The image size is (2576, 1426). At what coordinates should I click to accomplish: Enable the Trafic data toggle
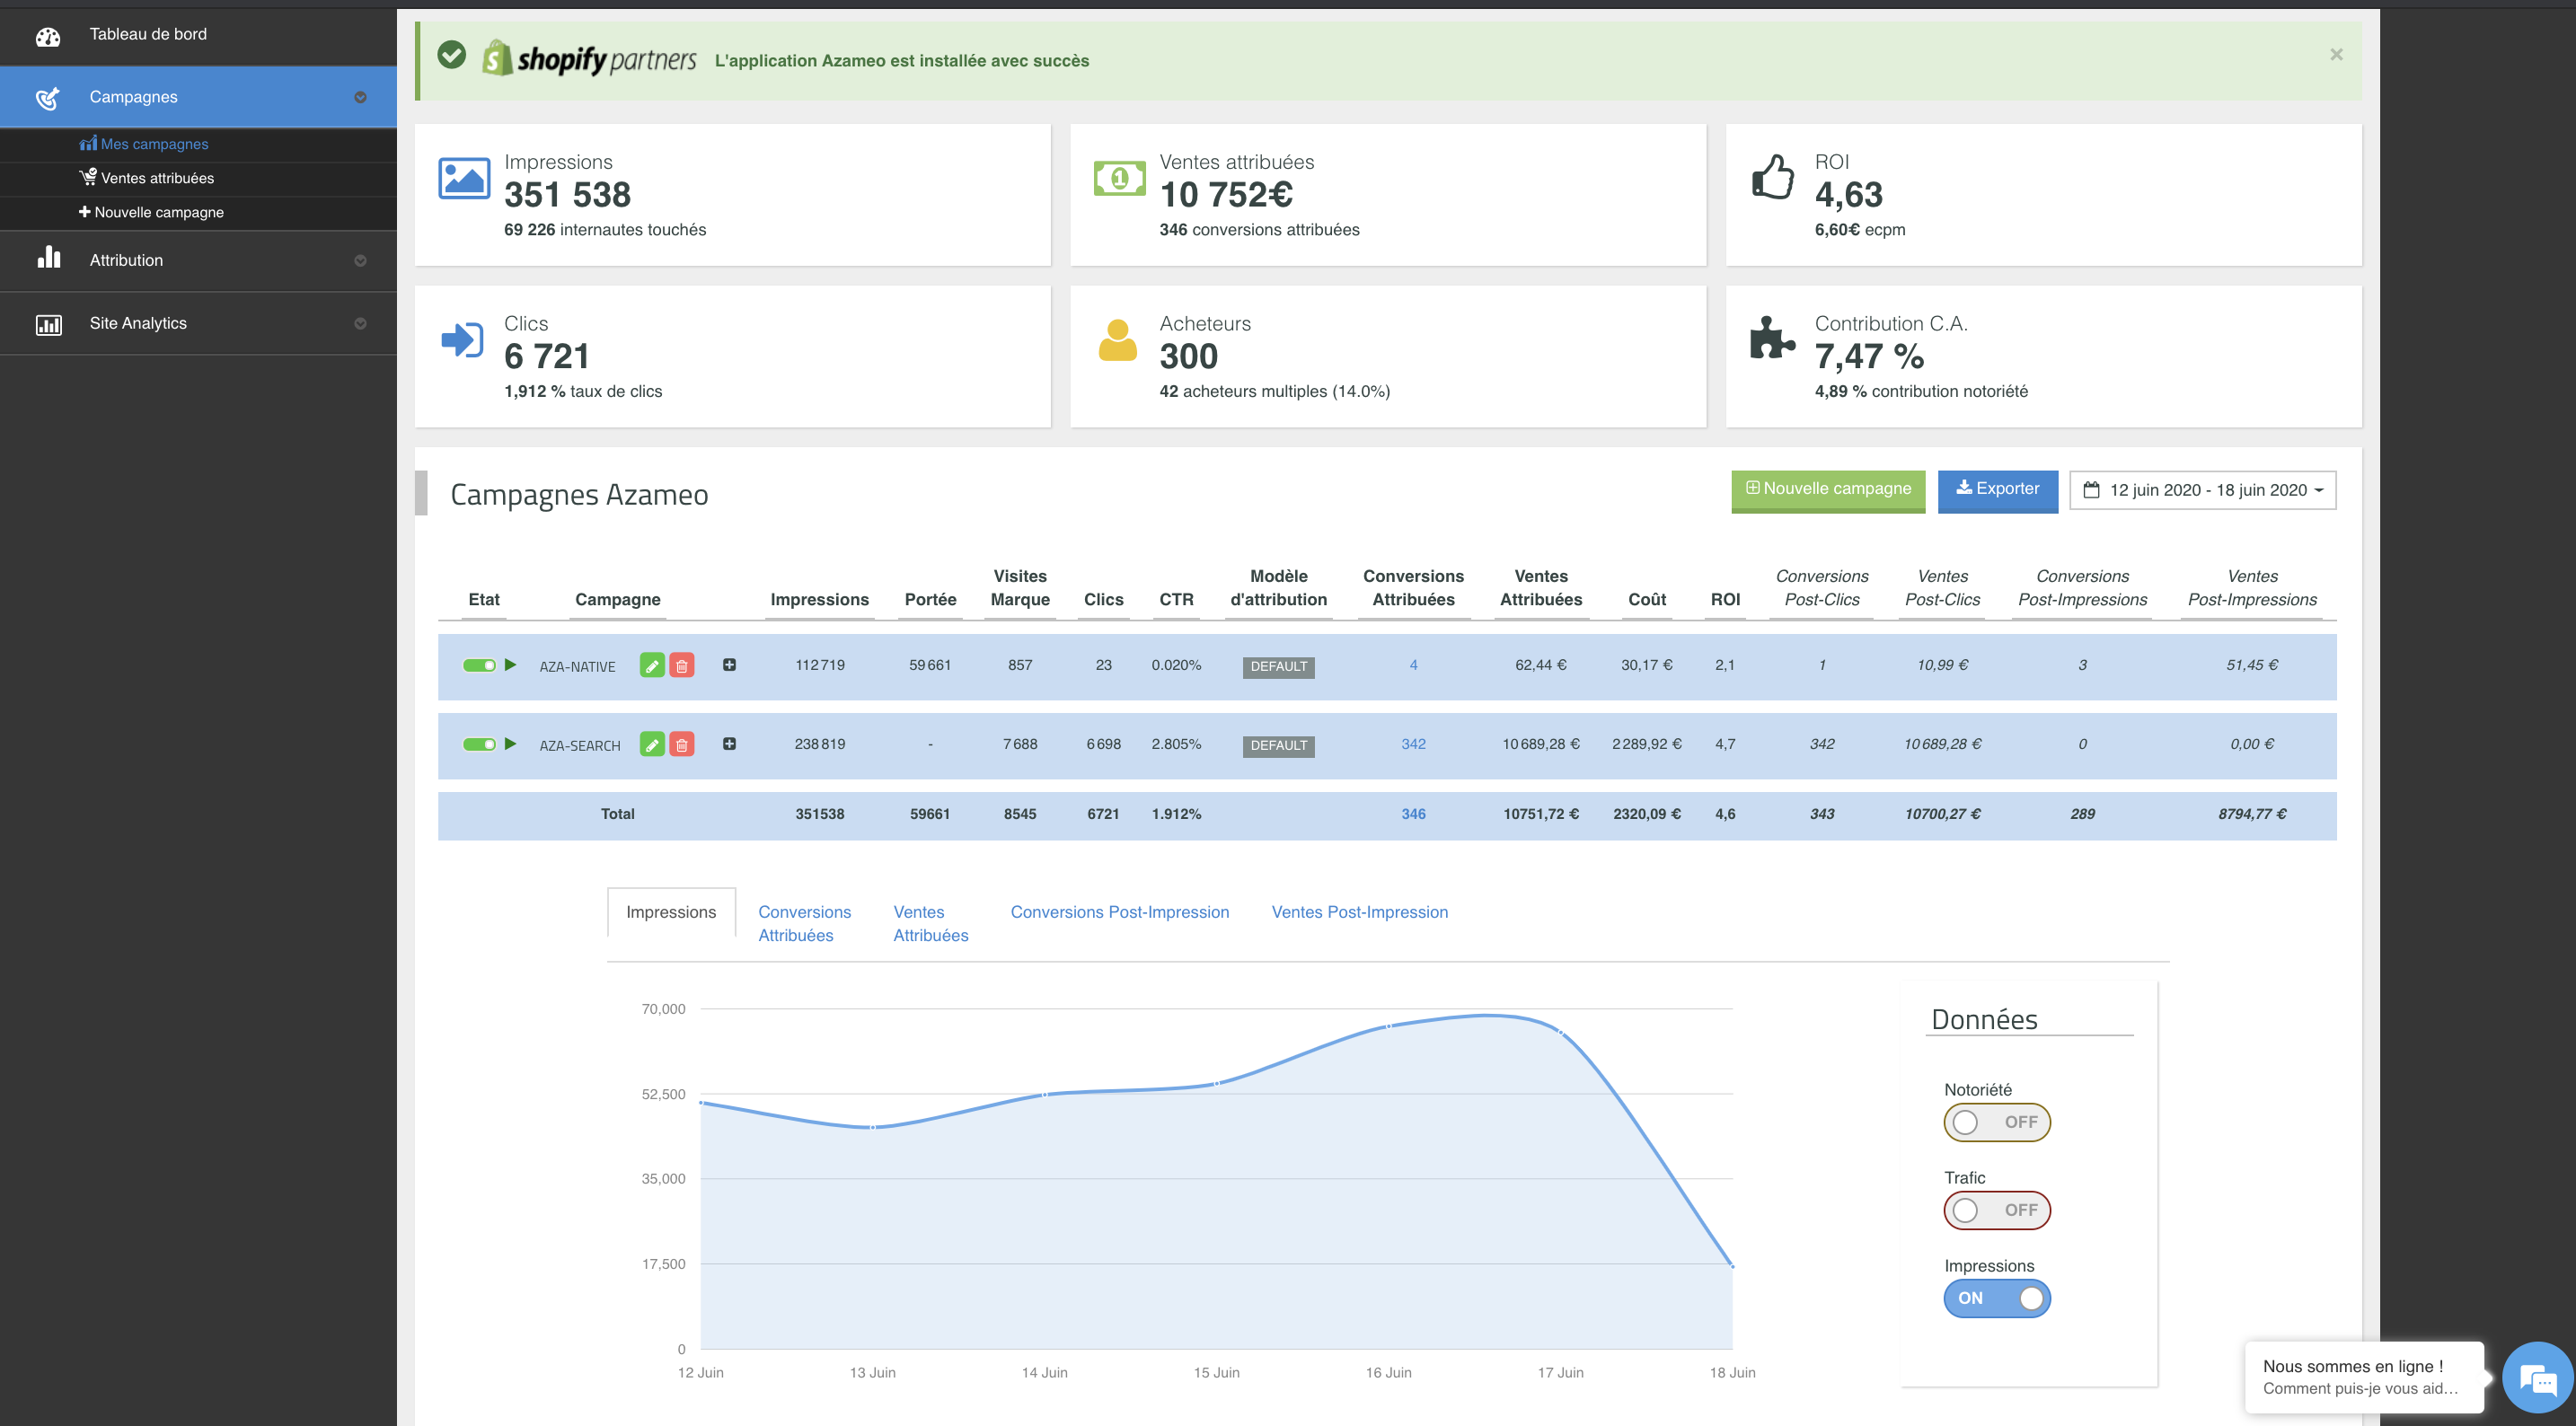click(1996, 1210)
